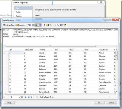This screenshot has width=122, height=109.
Task: Toggle the SQL pane icon
Action: (36, 25)
